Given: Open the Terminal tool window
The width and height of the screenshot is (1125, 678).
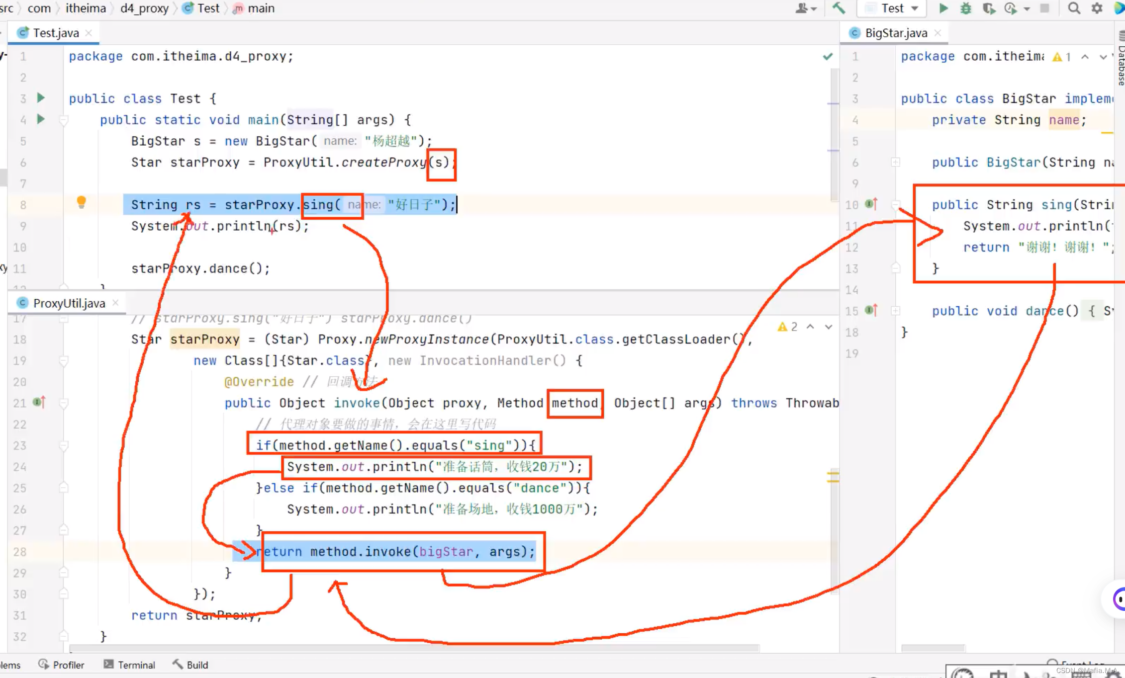Looking at the screenshot, I should [129, 665].
